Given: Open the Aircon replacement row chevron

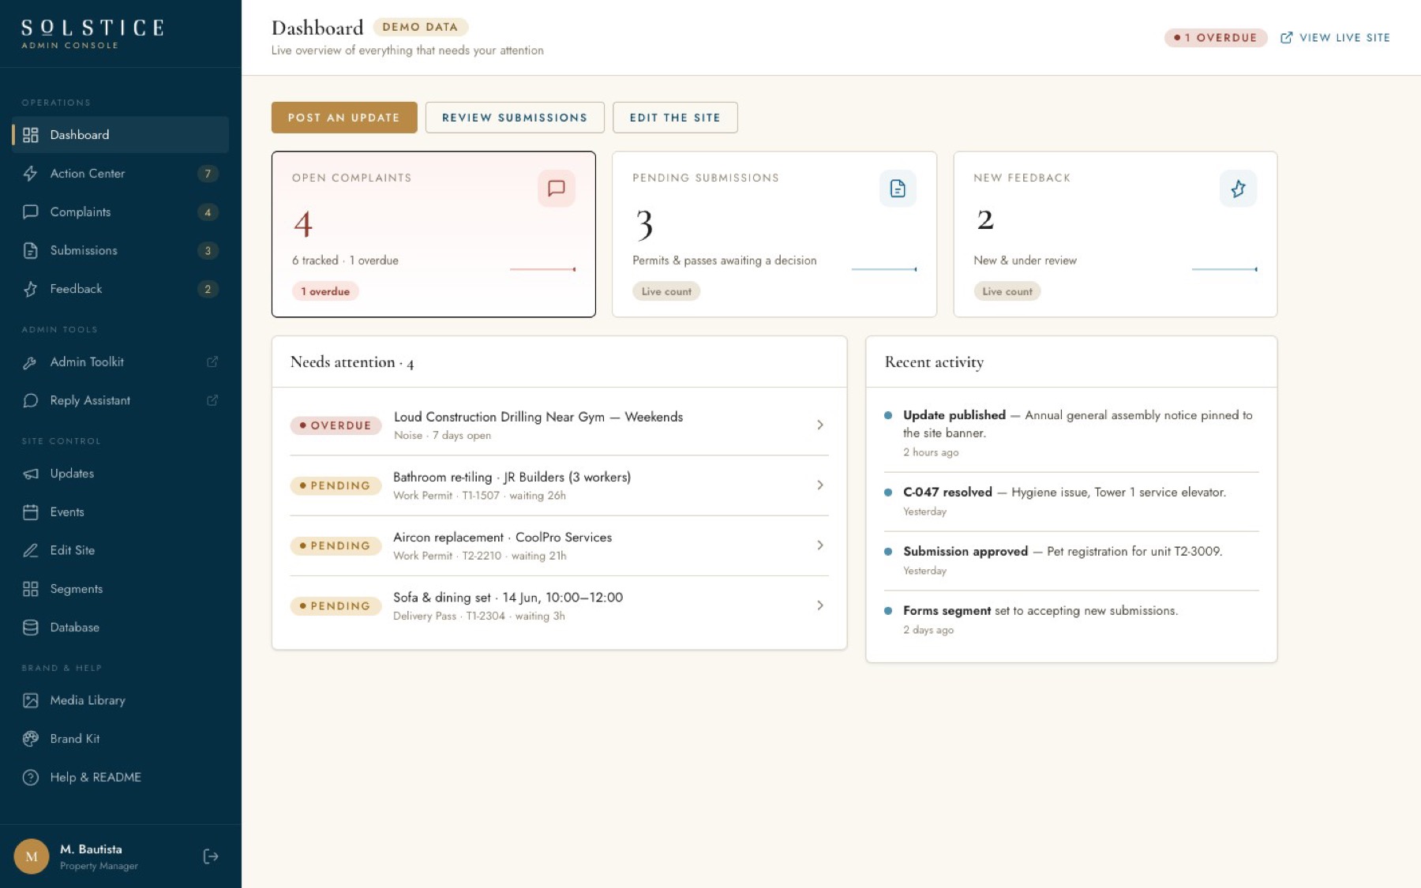Looking at the screenshot, I should click(x=820, y=545).
